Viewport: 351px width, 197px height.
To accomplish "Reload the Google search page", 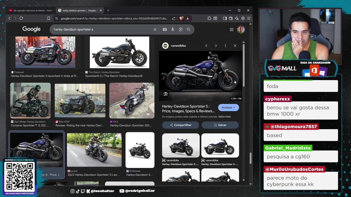I will coord(21,18).
